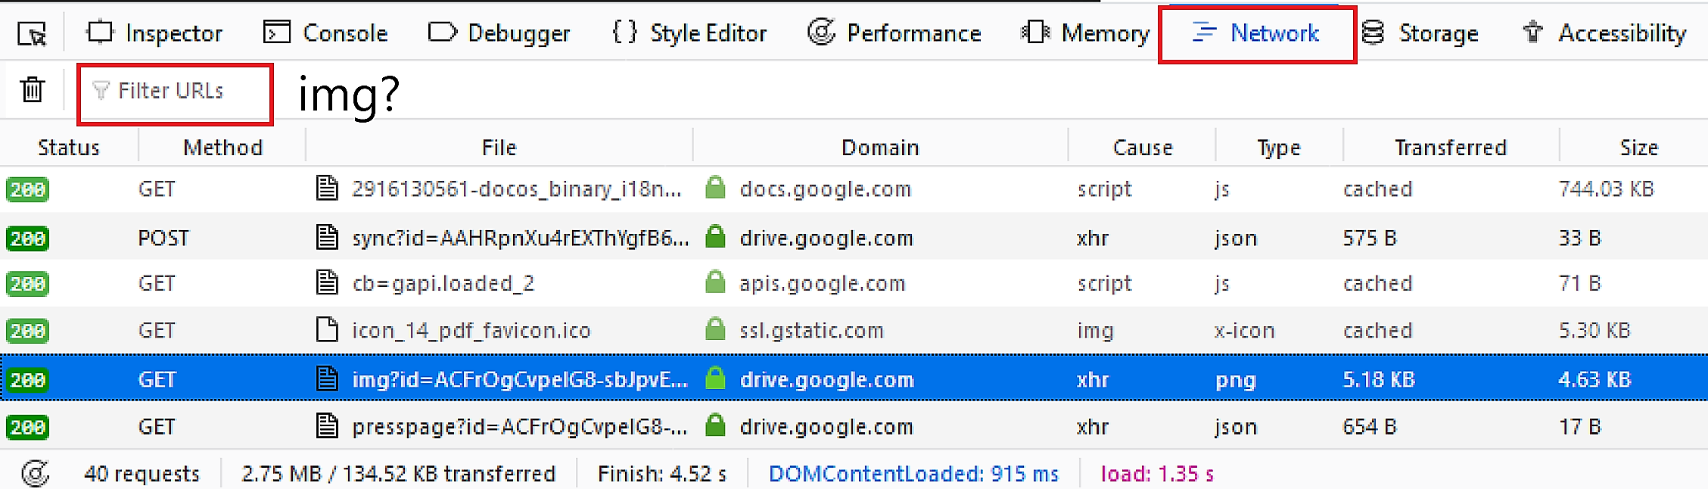Screen dimensions: 1708x489
Task: Click 200 status badge of POST request
Action: click(x=28, y=238)
